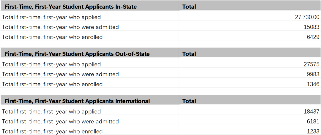Viewport: 321px width, 135px height.
Task: Select the In-State 'who applied' label cell
Action: [x=89, y=17]
